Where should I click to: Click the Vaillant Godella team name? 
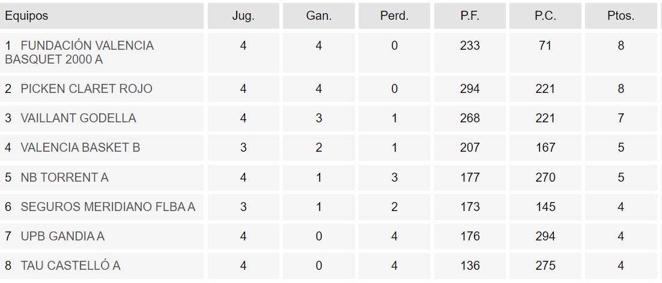click(x=78, y=118)
